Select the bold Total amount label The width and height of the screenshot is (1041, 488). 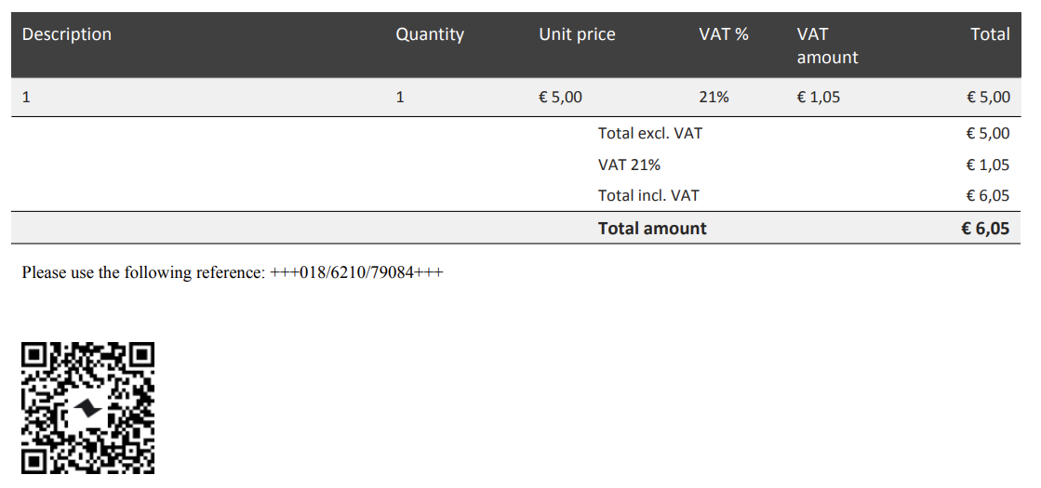tap(652, 229)
